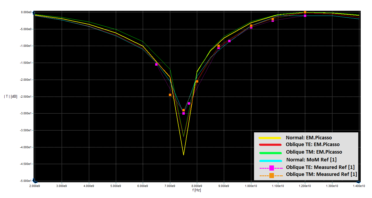Select the orange data marker at 1.200e10 Hz
372x198 pixels.
click(305, 12)
